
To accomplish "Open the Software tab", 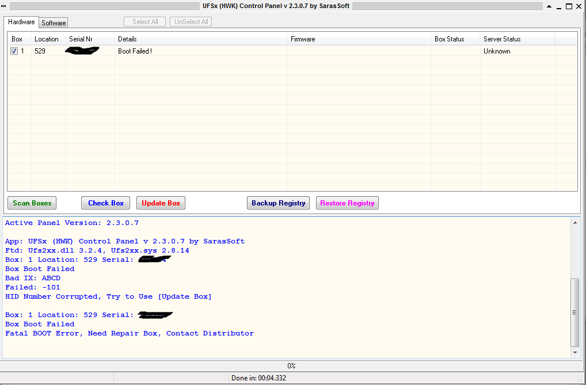I will click(x=54, y=23).
